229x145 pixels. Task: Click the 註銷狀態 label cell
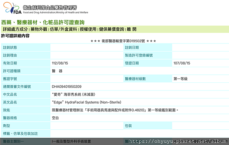pos(26,47)
